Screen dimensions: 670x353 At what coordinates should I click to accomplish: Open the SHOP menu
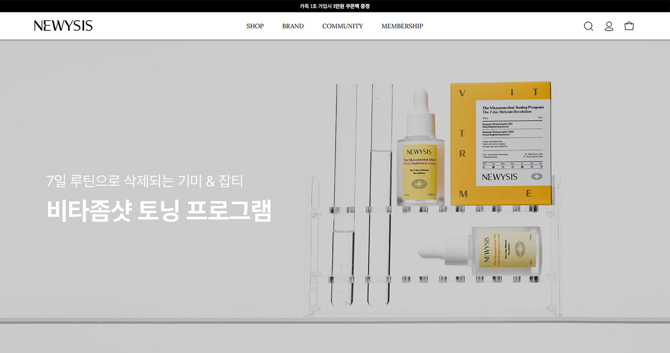[x=255, y=26]
